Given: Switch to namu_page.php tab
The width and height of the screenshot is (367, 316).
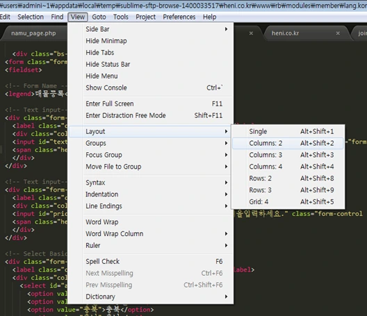Looking at the screenshot, I should (33, 33).
